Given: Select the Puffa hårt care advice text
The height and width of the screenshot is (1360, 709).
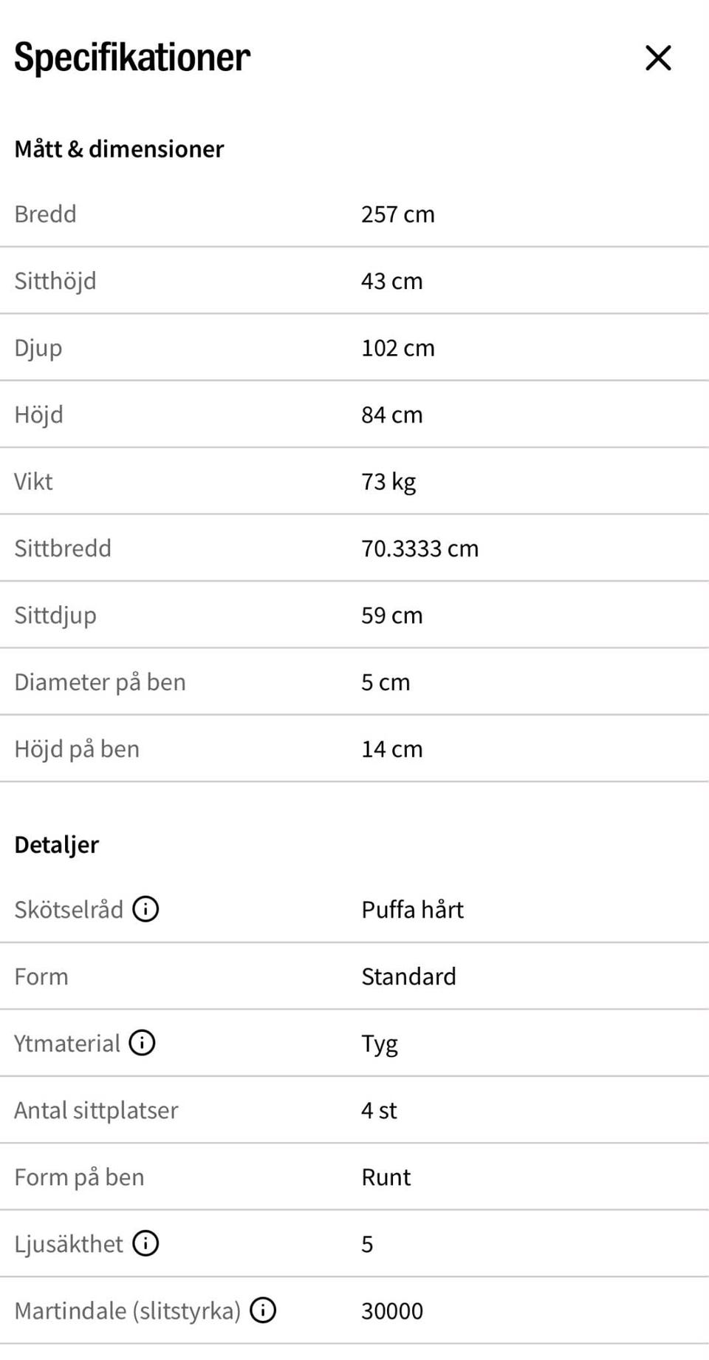Looking at the screenshot, I should (412, 909).
